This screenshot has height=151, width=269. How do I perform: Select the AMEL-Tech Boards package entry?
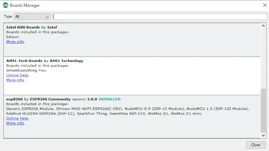point(132,76)
